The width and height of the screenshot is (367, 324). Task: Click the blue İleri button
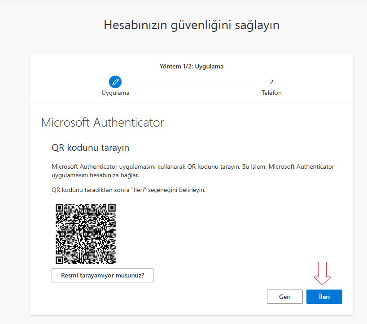324,297
